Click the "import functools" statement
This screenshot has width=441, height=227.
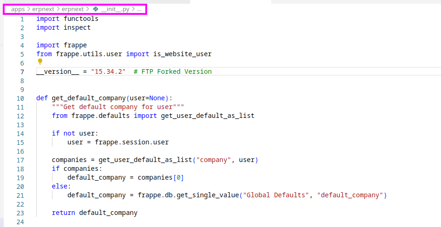(67, 19)
